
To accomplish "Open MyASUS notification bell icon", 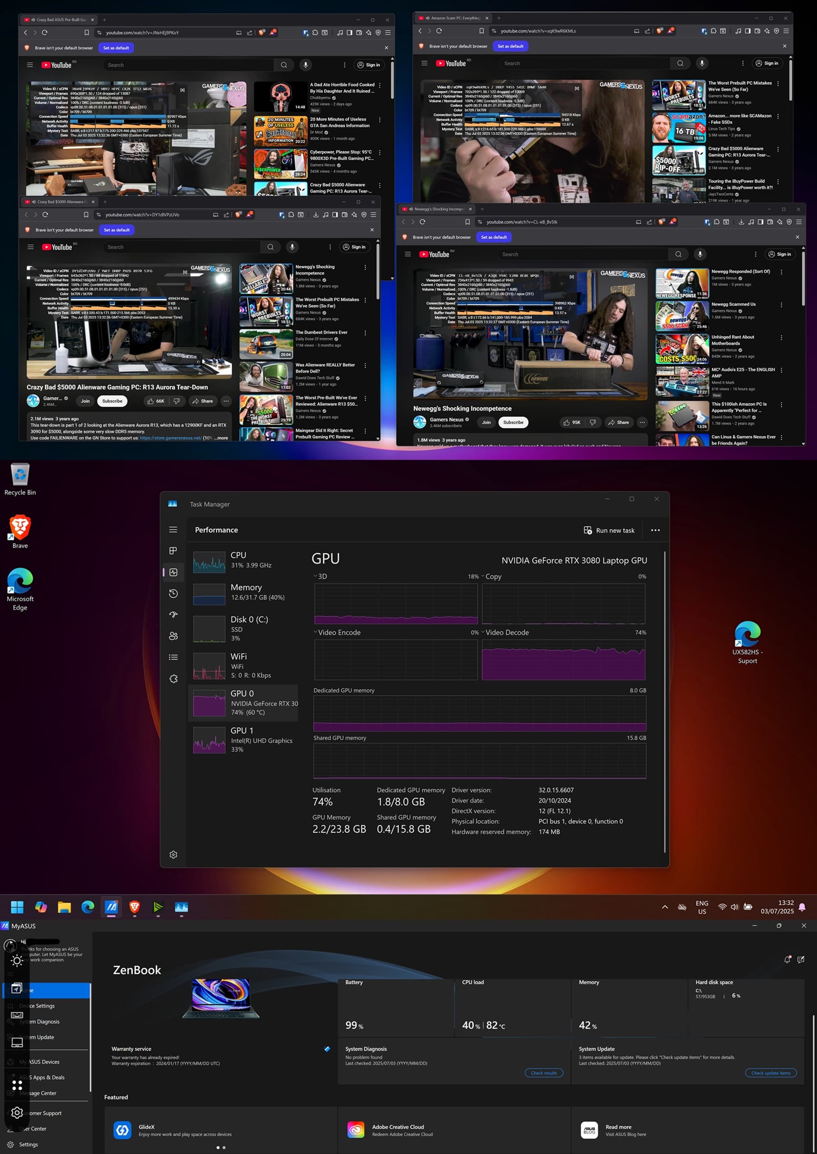I will pos(787,960).
